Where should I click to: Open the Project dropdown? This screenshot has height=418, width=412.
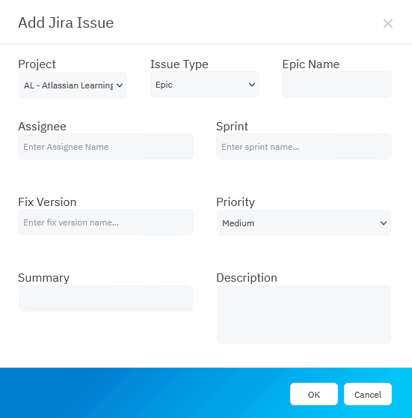(x=73, y=85)
